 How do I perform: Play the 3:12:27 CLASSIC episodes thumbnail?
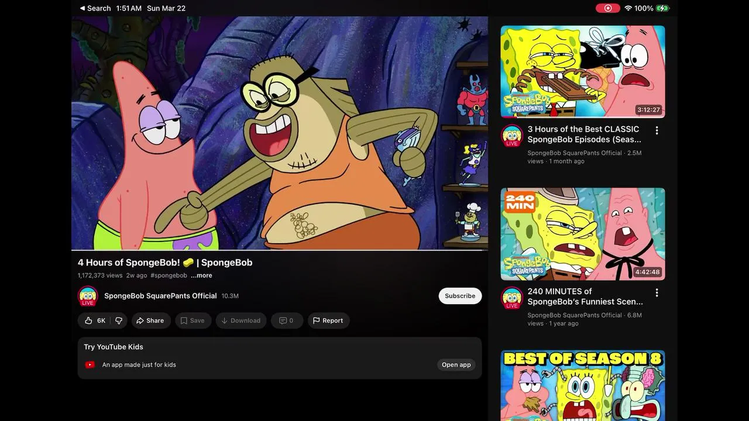click(x=583, y=71)
